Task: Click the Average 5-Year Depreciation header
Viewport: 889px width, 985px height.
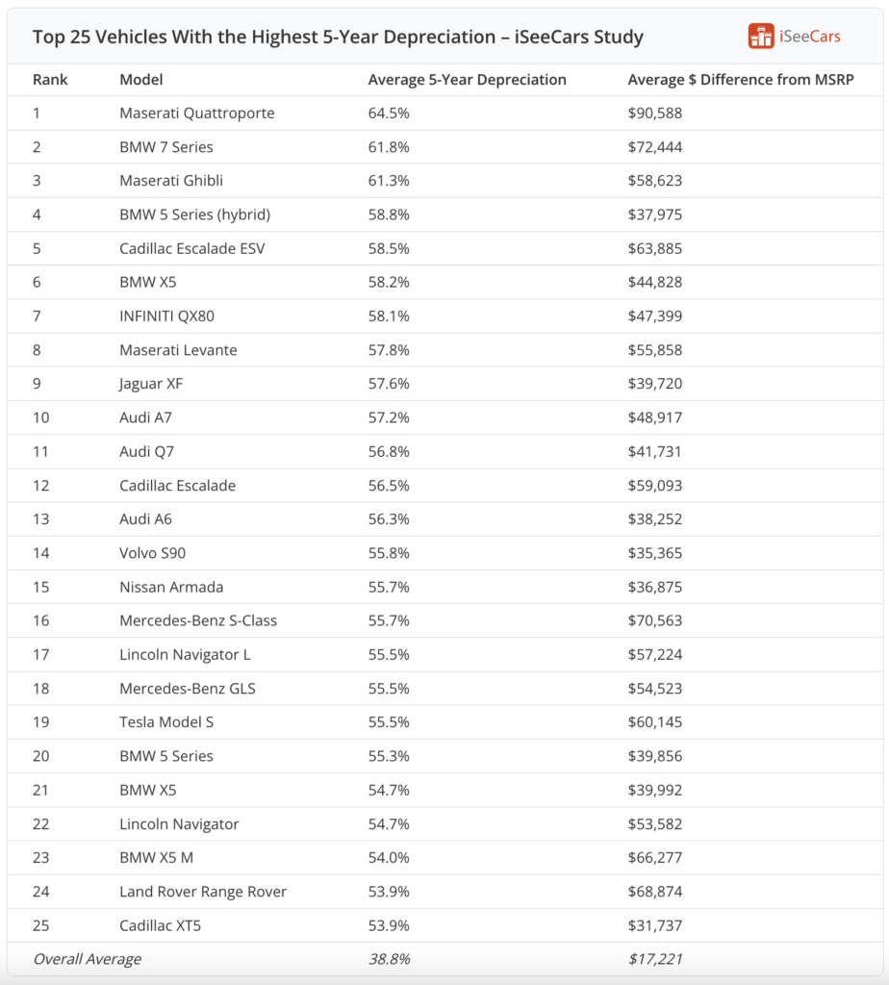Action: coord(467,80)
